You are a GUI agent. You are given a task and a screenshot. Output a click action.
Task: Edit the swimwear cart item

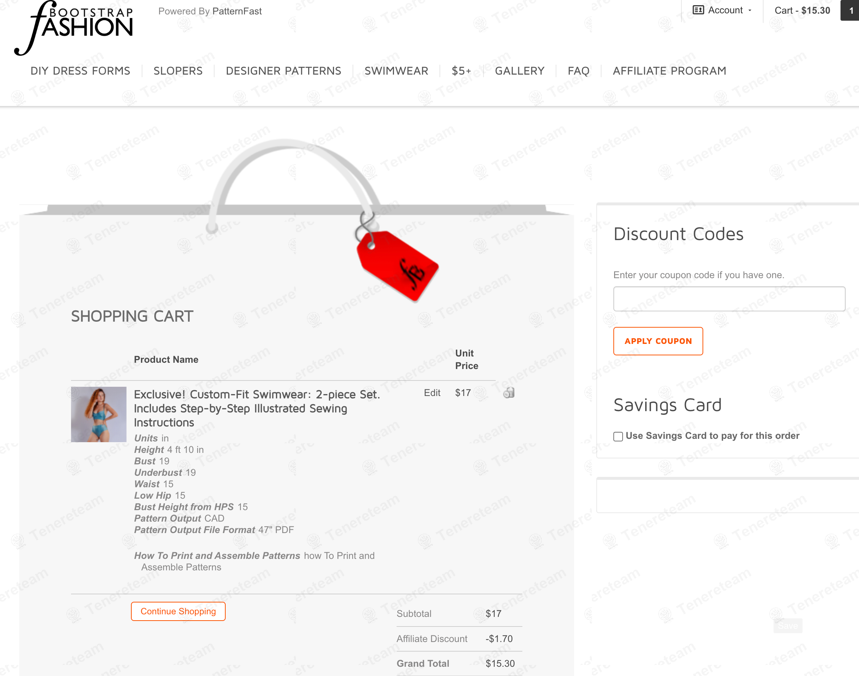click(x=432, y=393)
